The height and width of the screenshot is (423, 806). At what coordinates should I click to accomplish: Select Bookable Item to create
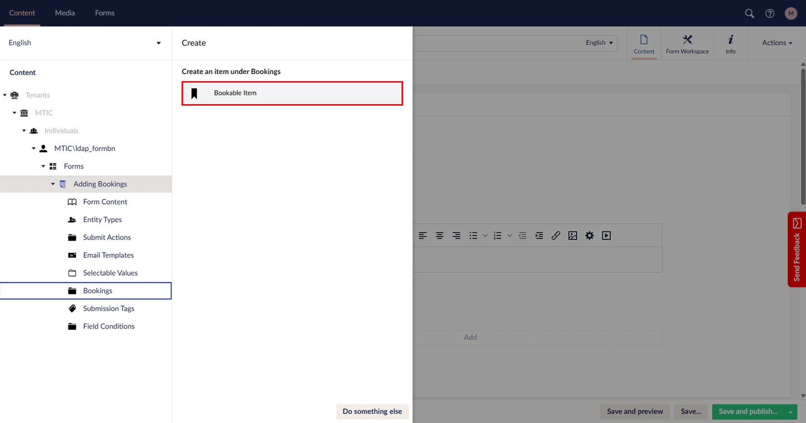[x=292, y=93]
